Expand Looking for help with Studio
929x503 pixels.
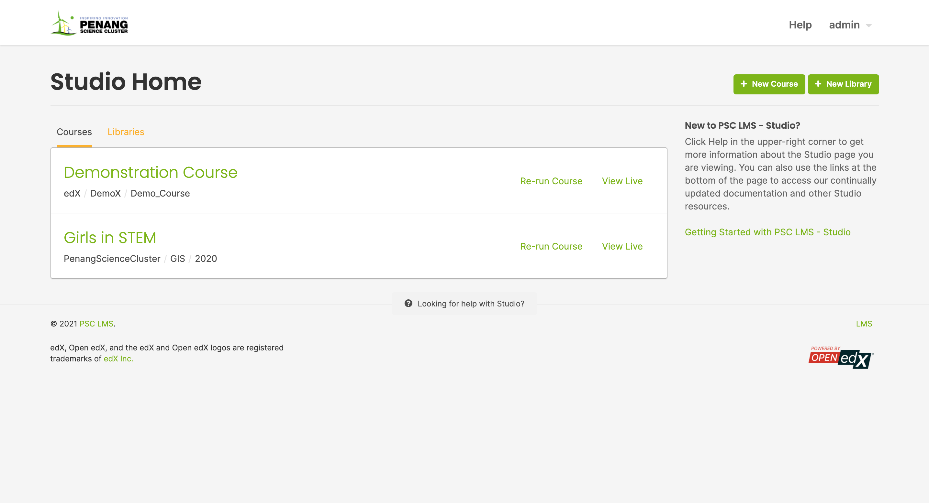(x=470, y=304)
